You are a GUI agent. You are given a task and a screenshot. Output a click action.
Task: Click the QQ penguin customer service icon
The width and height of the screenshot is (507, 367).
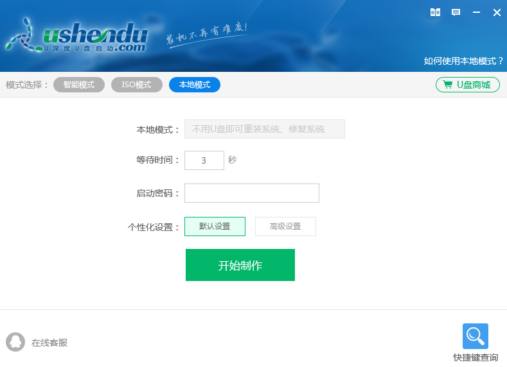15,342
